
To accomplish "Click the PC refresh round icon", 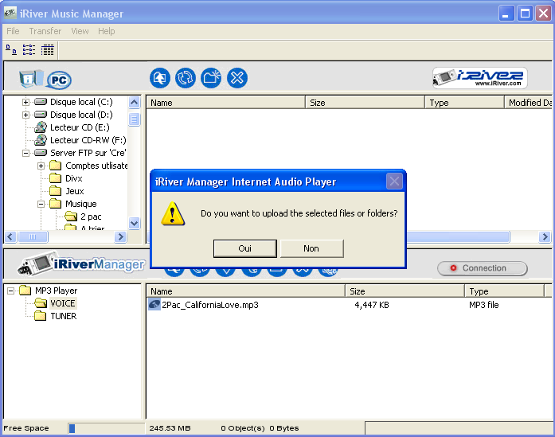I will [x=186, y=78].
